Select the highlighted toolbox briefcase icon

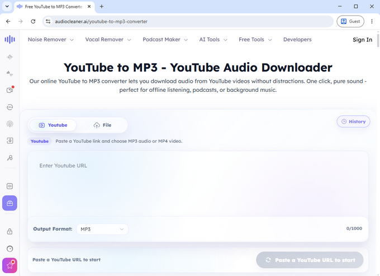9,203
